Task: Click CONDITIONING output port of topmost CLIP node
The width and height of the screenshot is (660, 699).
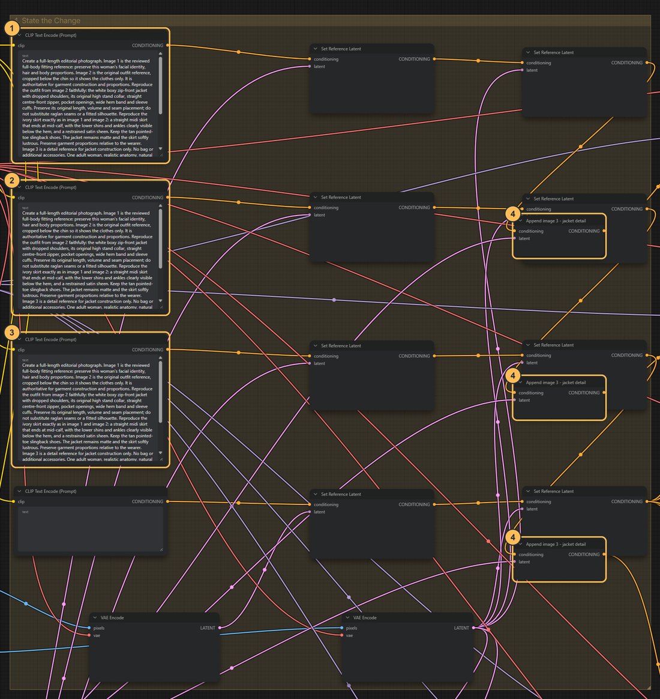Action: tap(167, 46)
